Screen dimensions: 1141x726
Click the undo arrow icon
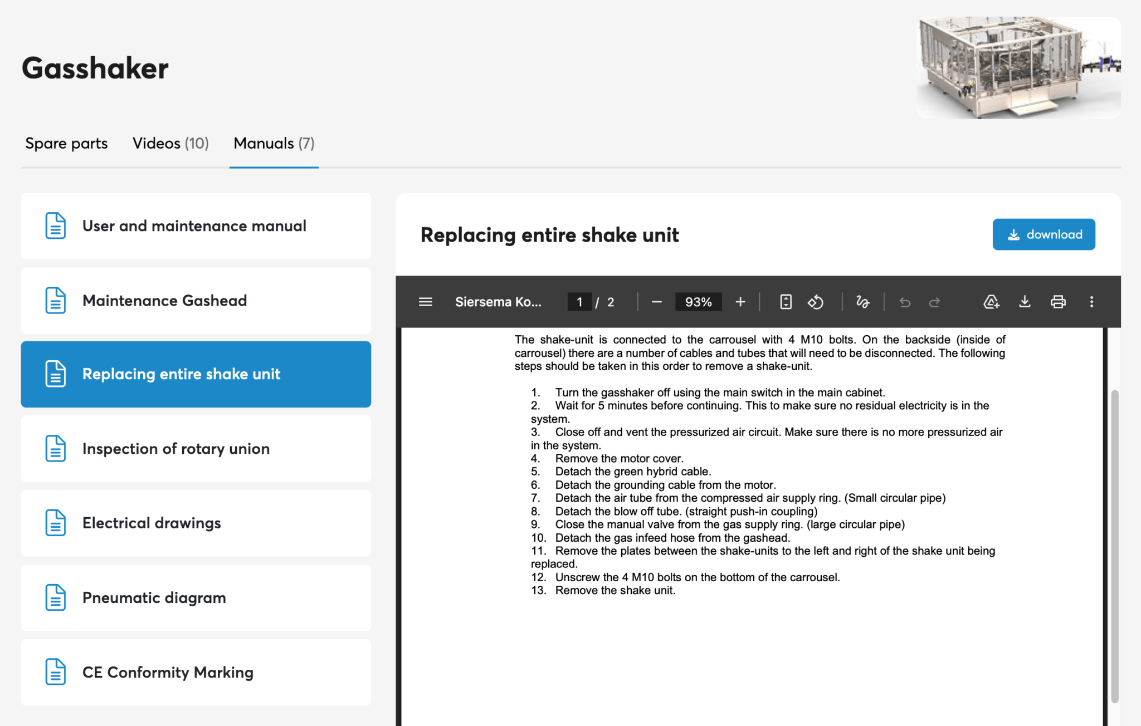(x=905, y=302)
